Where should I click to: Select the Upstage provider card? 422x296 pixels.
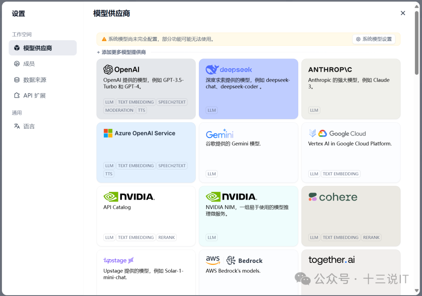tap(146, 273)
